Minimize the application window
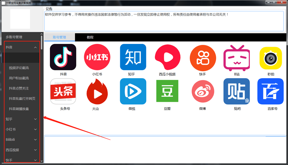 coord(269,2)
